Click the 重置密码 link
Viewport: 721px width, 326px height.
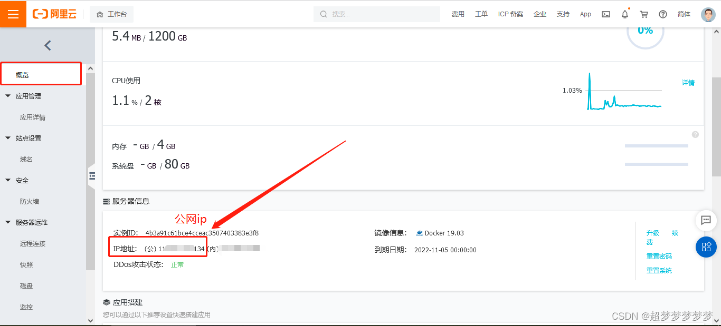659,256
